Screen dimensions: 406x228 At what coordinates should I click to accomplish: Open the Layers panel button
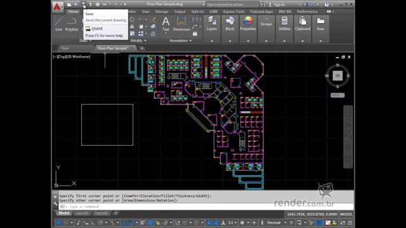[x=211, y=24]
